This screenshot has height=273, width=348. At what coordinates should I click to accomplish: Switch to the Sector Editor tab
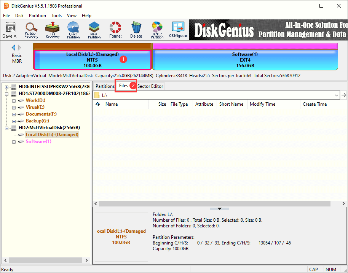pos(150,86)
